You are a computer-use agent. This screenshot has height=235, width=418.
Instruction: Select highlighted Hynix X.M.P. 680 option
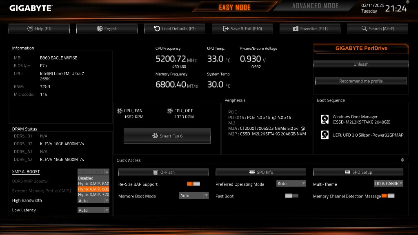tap(93, 189)
